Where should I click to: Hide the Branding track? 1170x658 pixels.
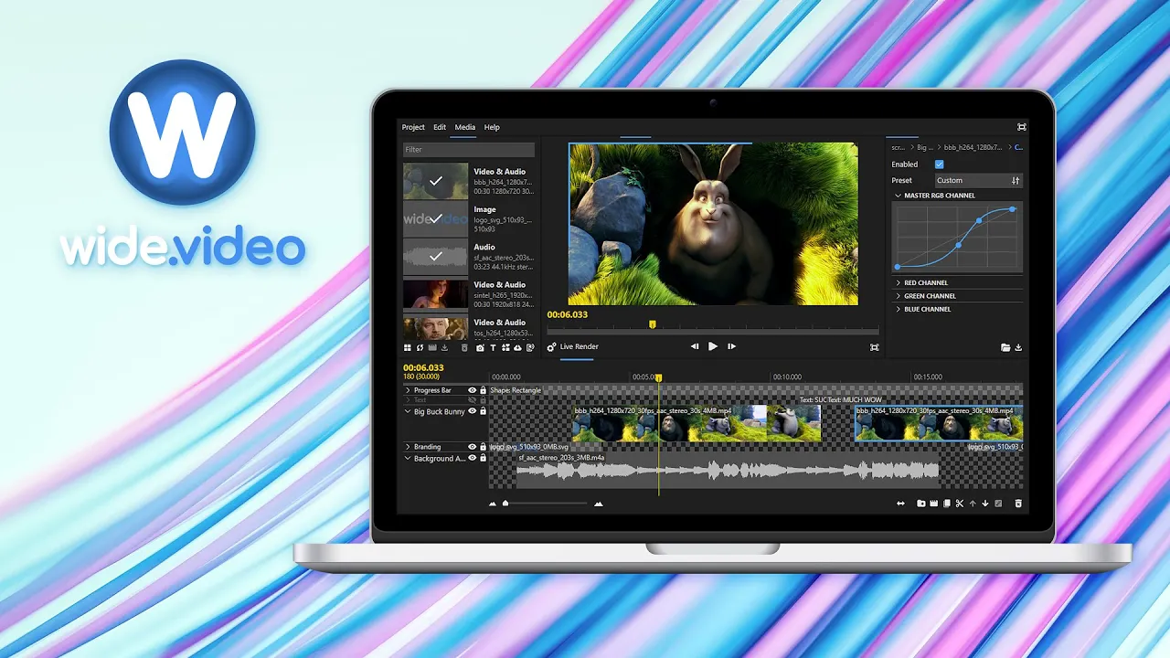pos(473,447)
